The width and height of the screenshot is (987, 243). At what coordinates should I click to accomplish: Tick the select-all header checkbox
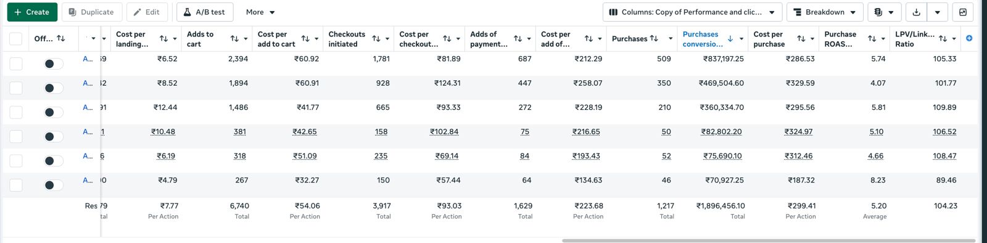(16, 39)
